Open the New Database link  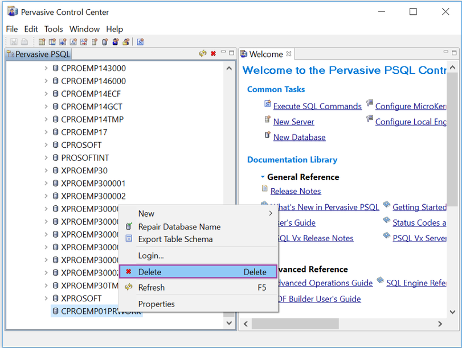tap(299, 138)
